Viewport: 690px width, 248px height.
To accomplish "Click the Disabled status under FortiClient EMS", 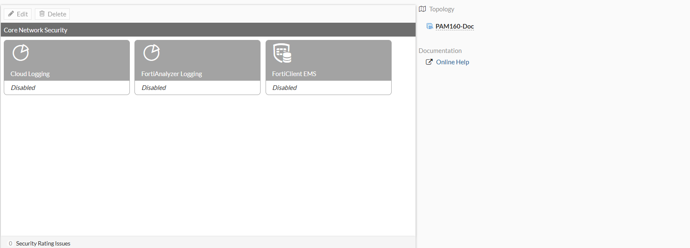I will click(284, 87).
